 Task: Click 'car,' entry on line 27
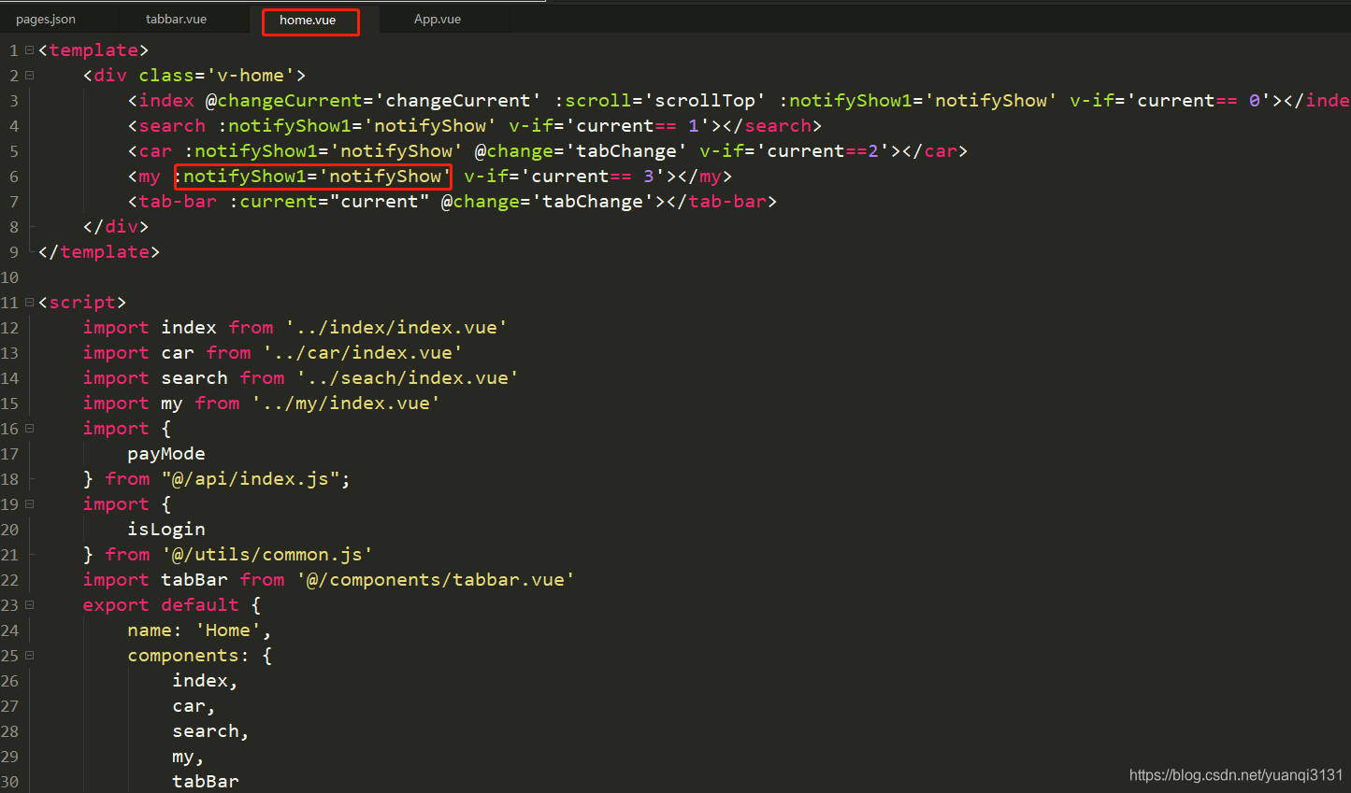point(194,706)
